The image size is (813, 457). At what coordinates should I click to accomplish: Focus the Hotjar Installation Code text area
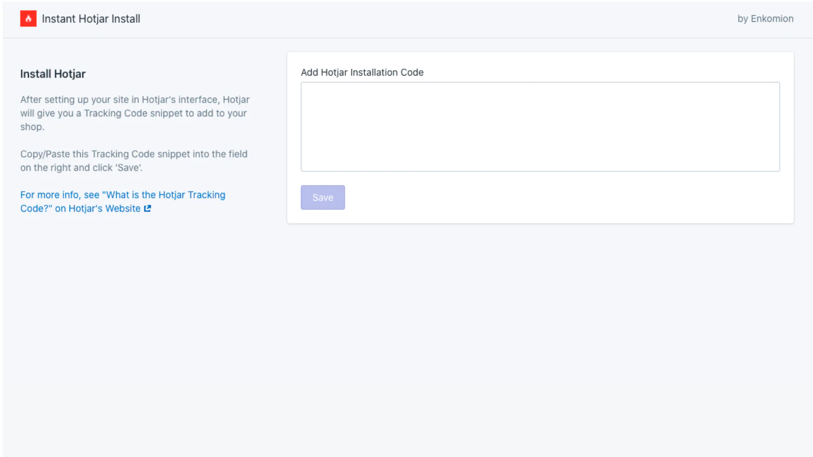[x=540, y=127]
